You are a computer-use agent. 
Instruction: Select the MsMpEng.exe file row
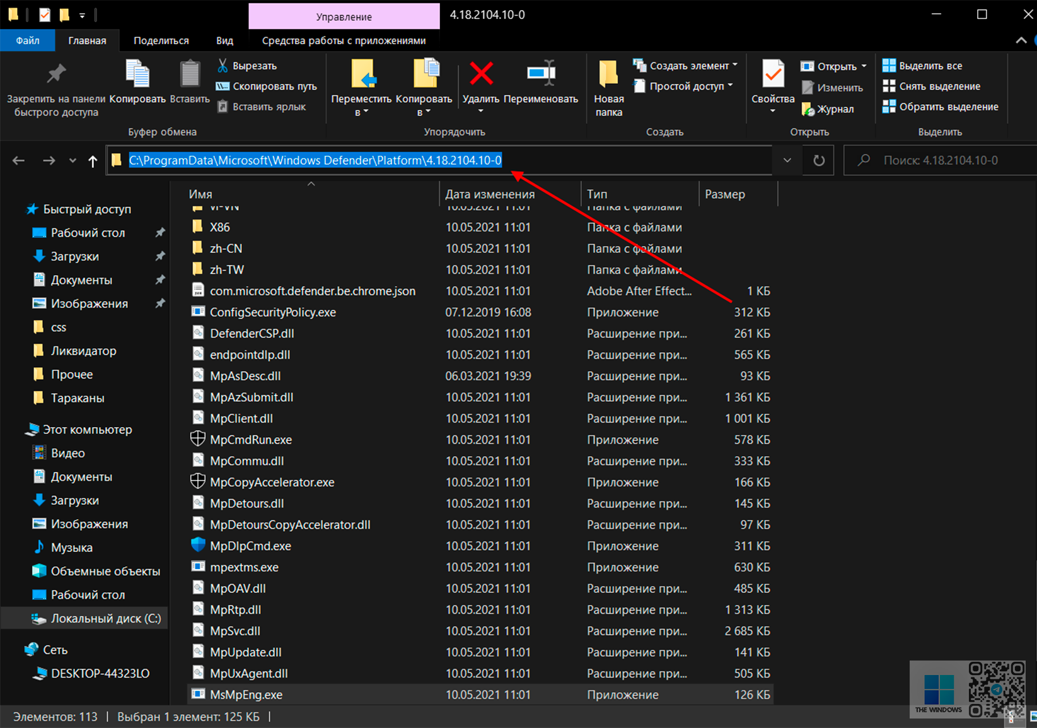480,695
